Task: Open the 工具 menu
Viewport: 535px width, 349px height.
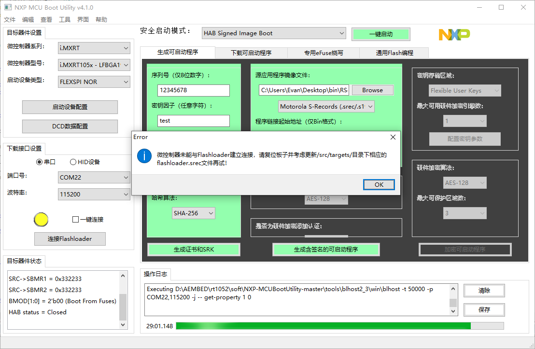Action: tap(65, 19)
